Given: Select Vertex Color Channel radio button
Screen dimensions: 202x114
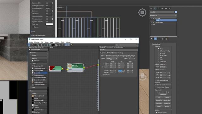Looking at the screenshot, I should pyautogui.click(x=156, y=87).
